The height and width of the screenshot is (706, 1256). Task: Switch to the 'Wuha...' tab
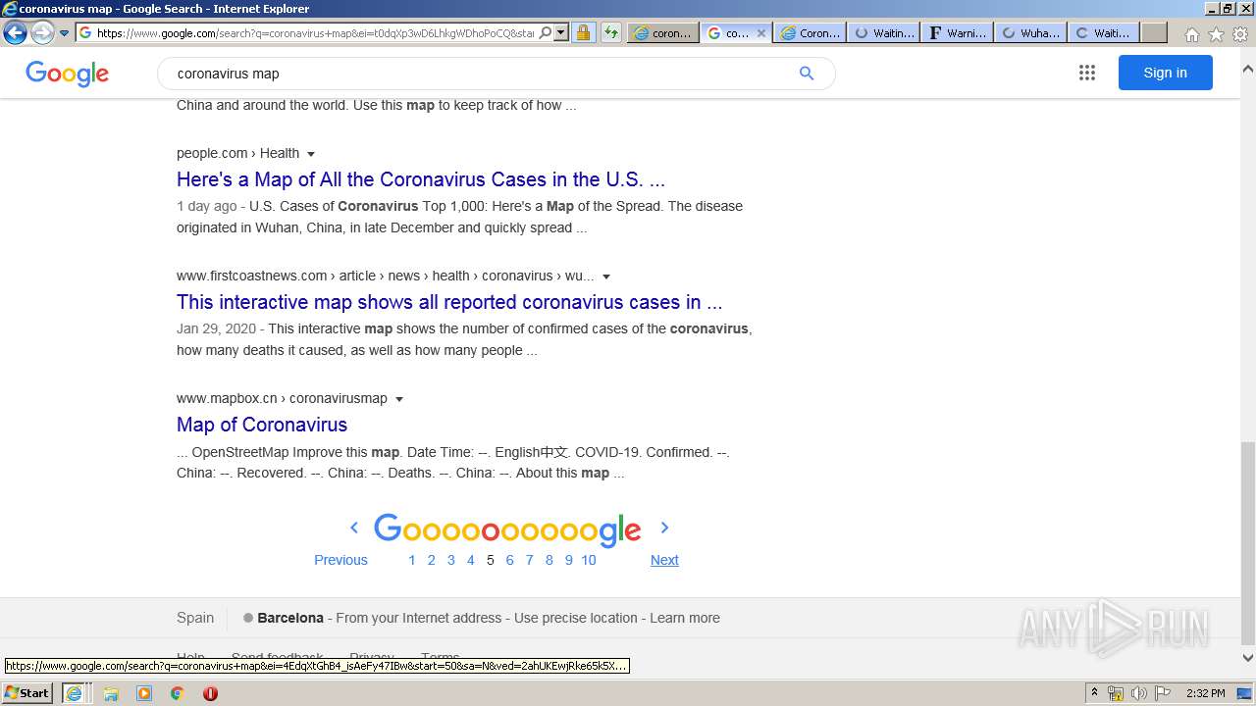1031,32
